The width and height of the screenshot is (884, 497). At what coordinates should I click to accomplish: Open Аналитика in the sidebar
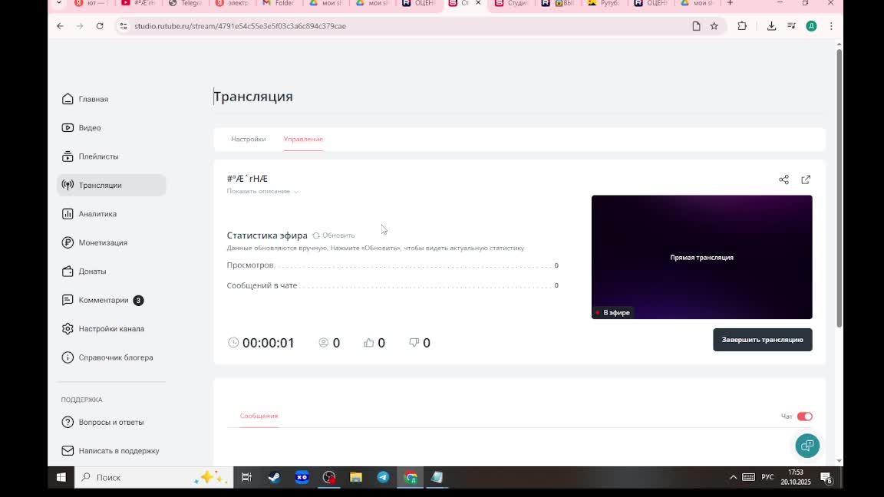tap(89, 214)
